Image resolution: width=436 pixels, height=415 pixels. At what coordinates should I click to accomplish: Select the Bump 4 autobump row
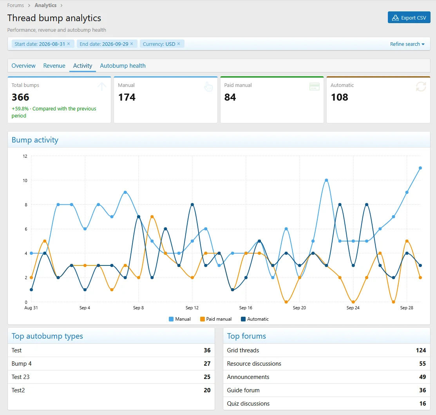tap(111, 364)
